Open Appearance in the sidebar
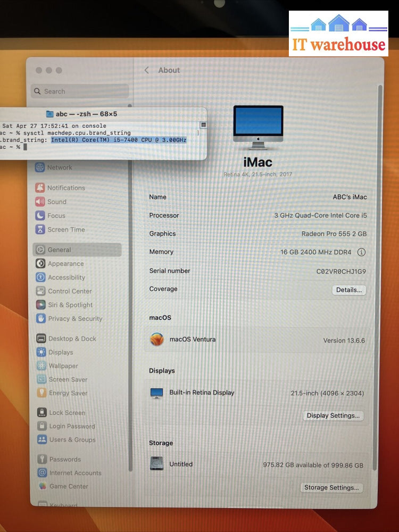399x532 pixels. point(65,263)
